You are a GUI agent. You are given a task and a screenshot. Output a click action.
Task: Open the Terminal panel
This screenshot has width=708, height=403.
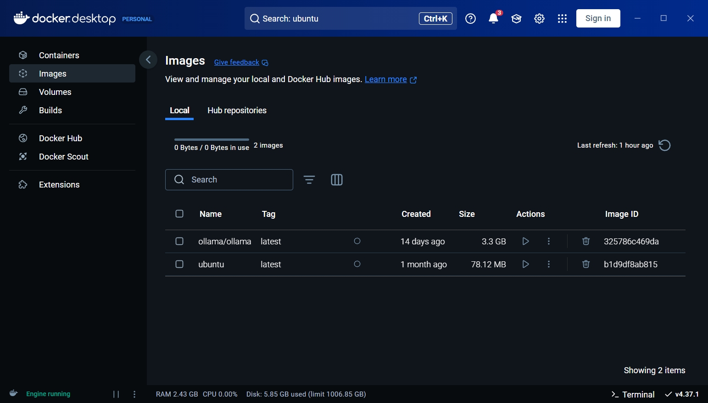633,394
